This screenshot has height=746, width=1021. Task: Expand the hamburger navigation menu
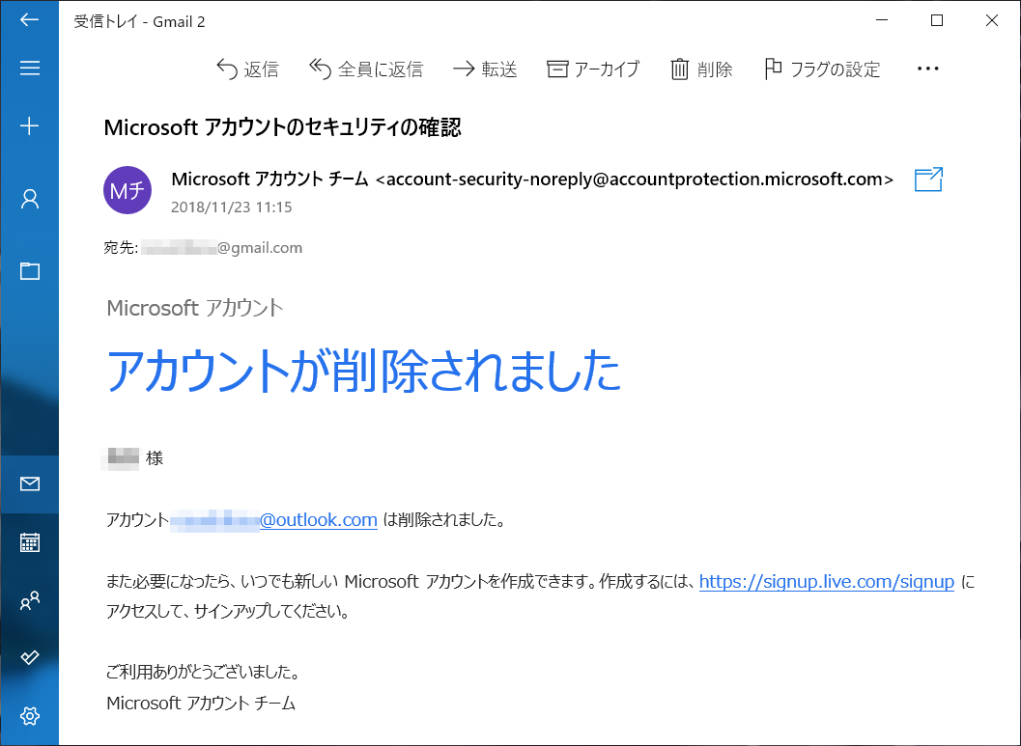coord(29,68)
